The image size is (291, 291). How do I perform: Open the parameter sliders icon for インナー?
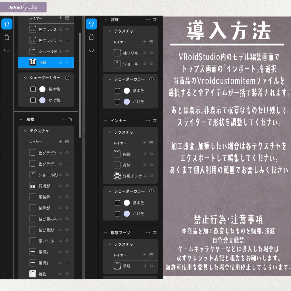pos(155,120)
